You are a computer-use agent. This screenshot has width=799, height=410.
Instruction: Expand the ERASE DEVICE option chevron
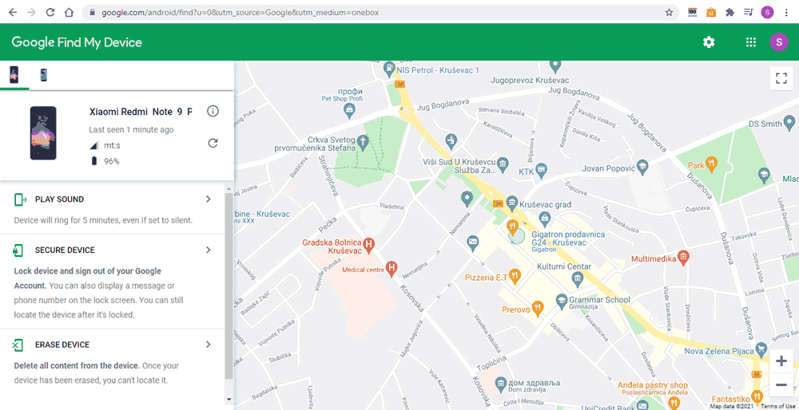[x=208, y=345]
